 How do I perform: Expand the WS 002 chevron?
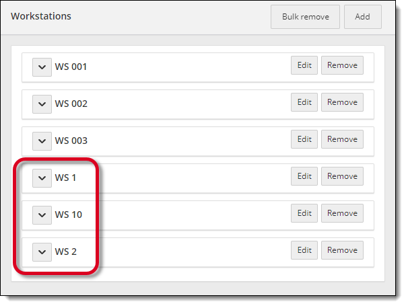(x=42, y=104)
